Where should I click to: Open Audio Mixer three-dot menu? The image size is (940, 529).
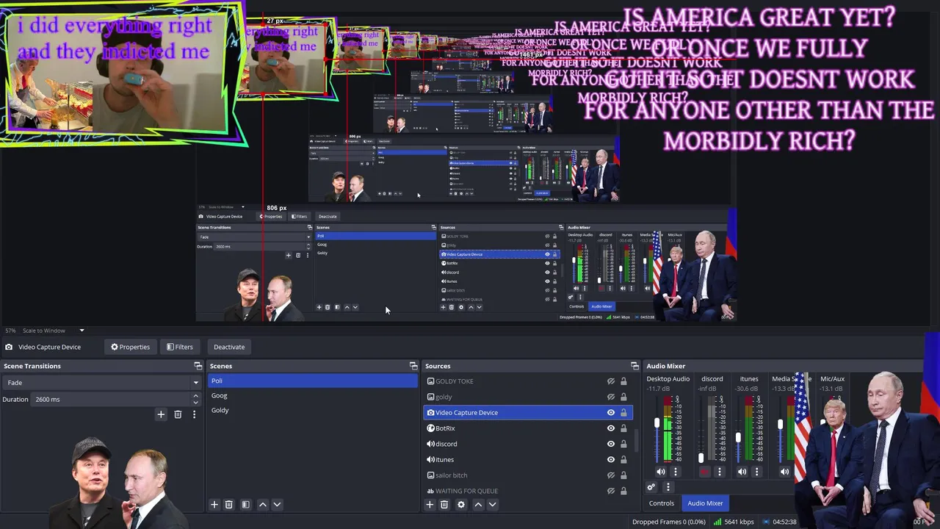[x=668, y=487]
